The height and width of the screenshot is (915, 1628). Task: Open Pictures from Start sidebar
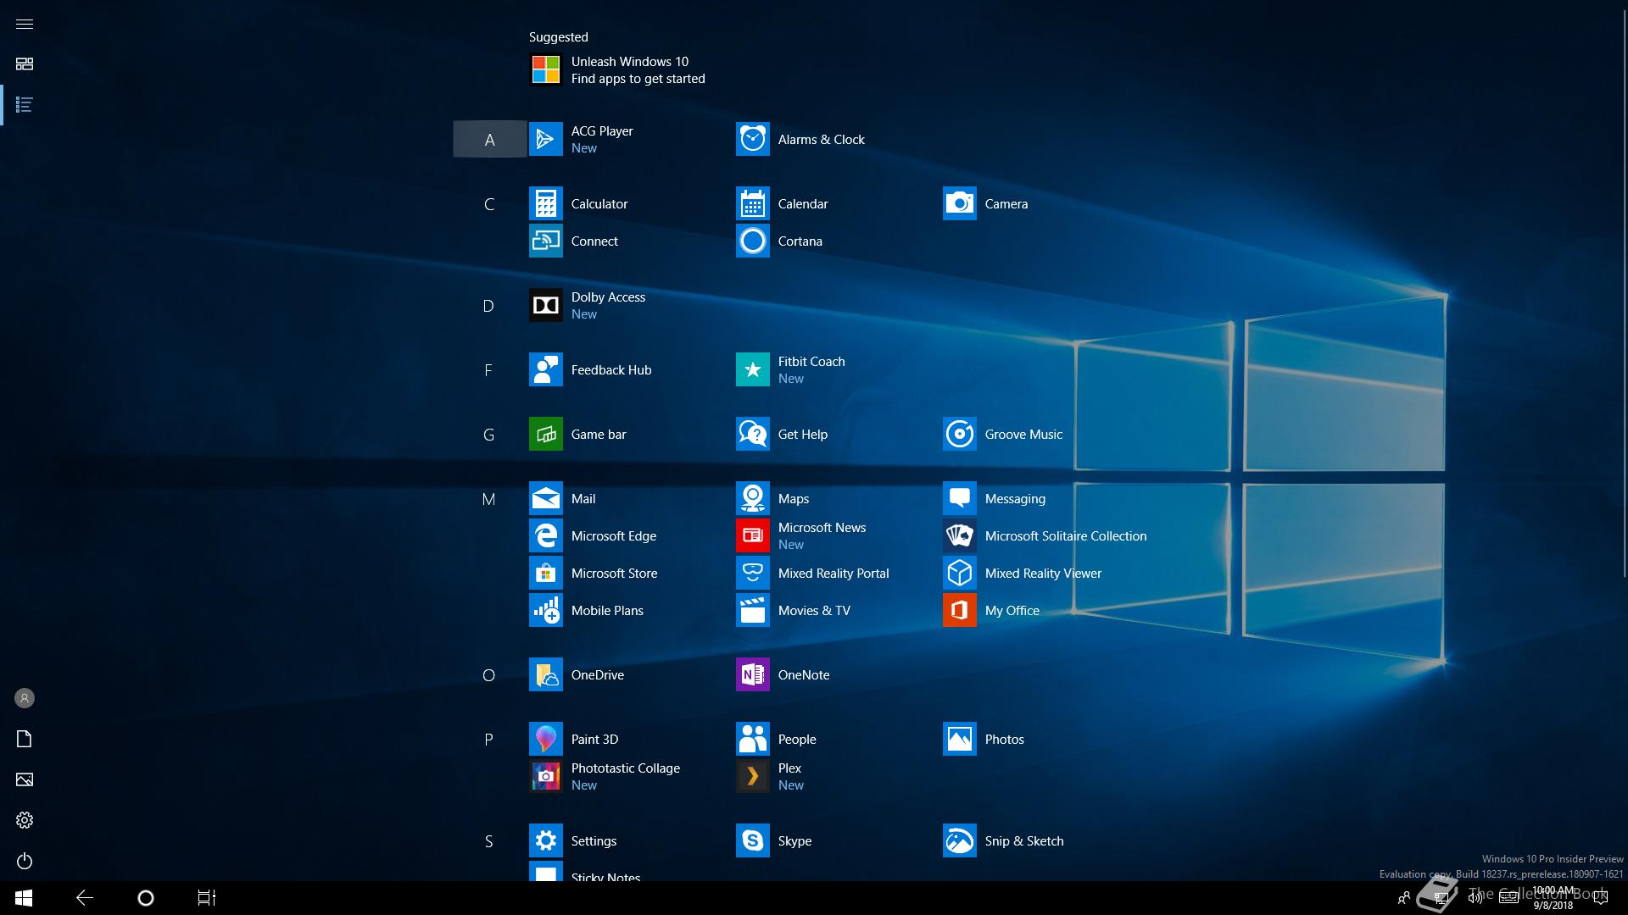pyautogui.click(x=25, y=779)
